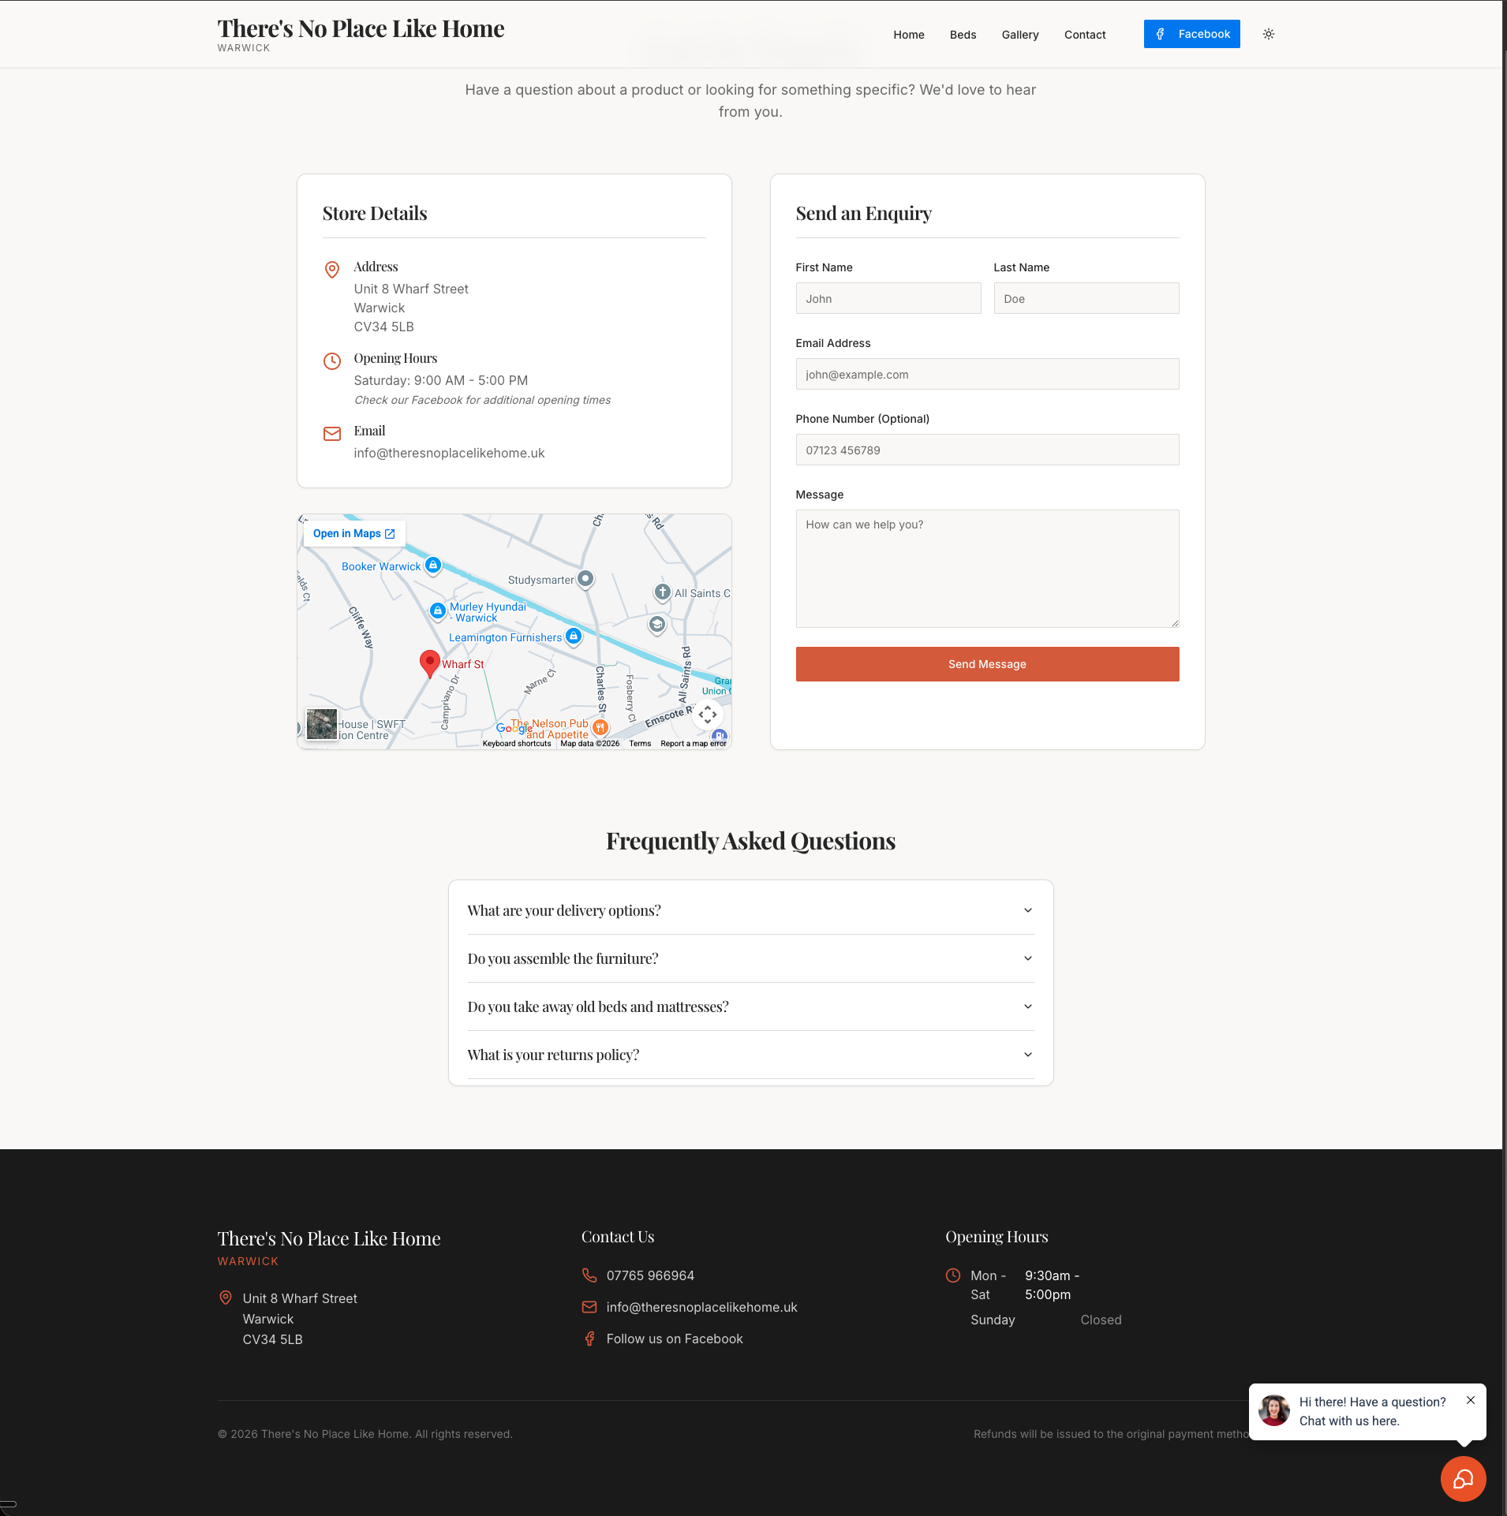Go to the Beds page

[963, 35]
